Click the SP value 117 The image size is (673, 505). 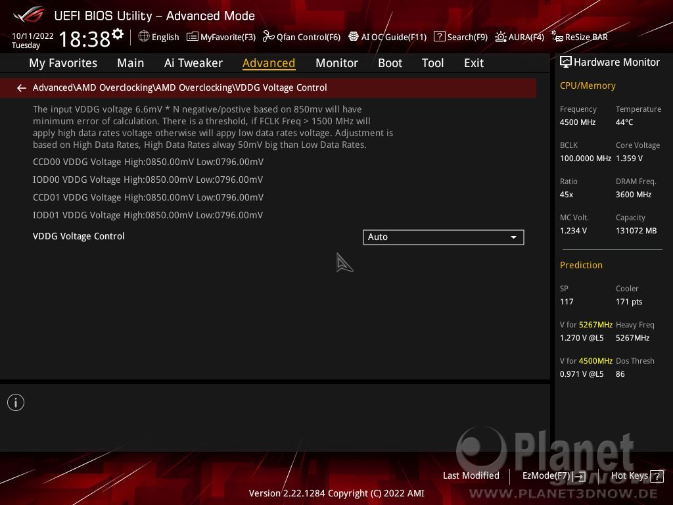coord(566,301)
